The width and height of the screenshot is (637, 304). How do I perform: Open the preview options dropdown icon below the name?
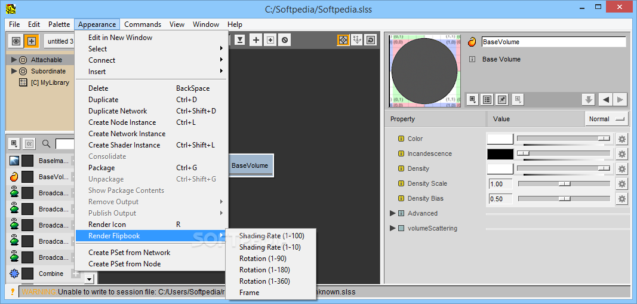point(472,99)
